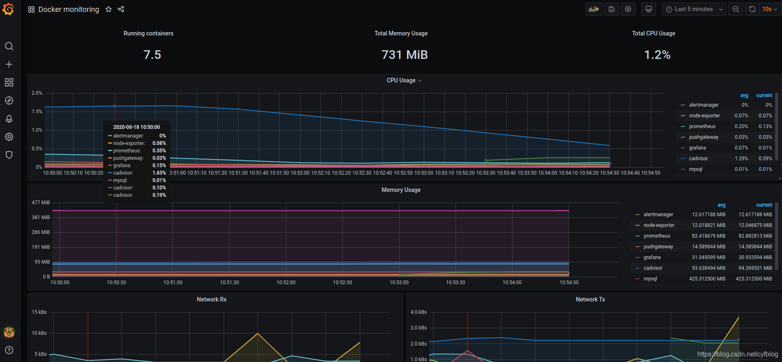
Task: Star the Docker monitoring dashboard
Action: click(109, 9)
